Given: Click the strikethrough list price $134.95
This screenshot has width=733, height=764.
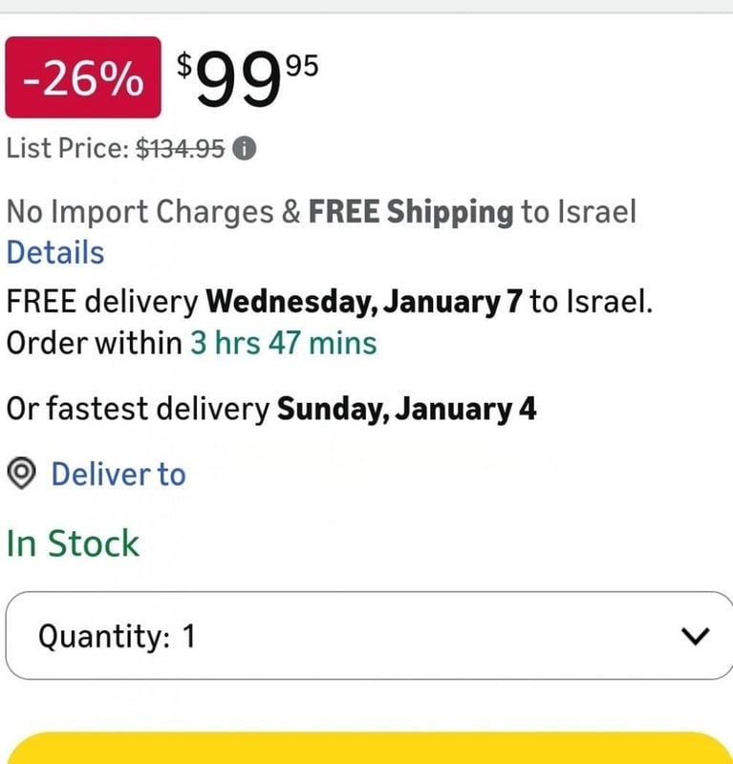Looking at the screenshot, I should (x=178, y=149).
